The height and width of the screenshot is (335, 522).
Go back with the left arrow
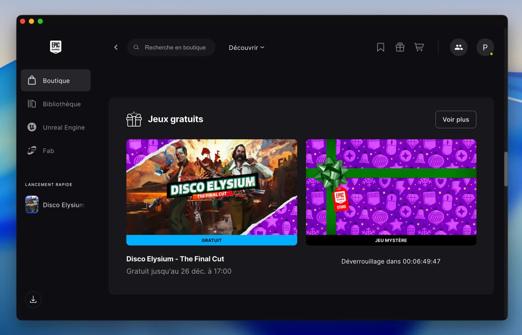(x=116, y=47)
